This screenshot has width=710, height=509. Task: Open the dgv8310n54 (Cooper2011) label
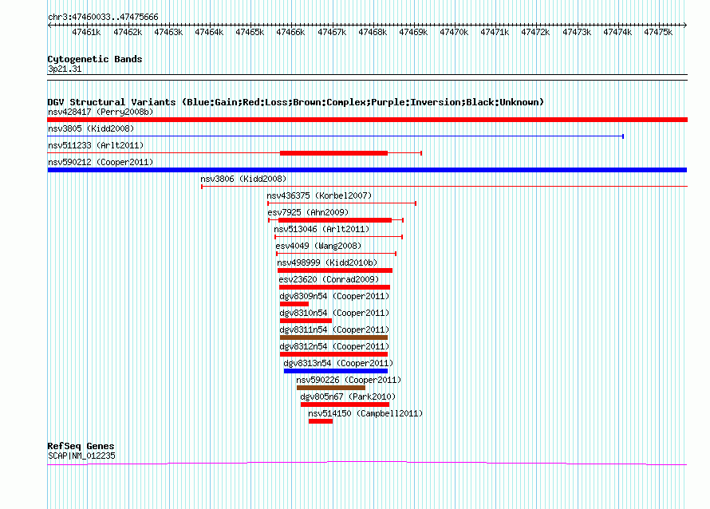coord(334,313)
